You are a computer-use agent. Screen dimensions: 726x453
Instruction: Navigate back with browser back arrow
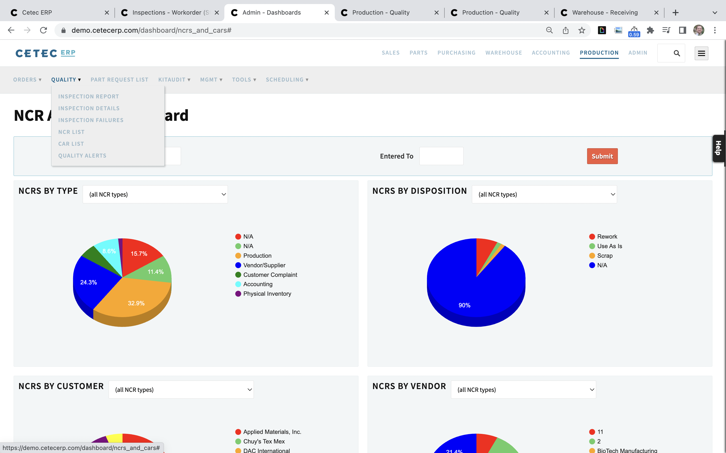11,30
